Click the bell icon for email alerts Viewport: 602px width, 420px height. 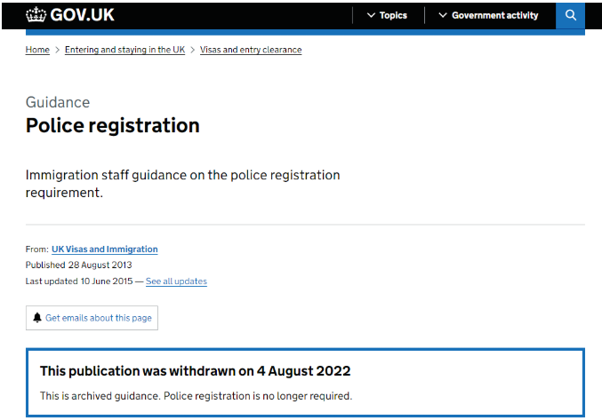pos(37,318)
